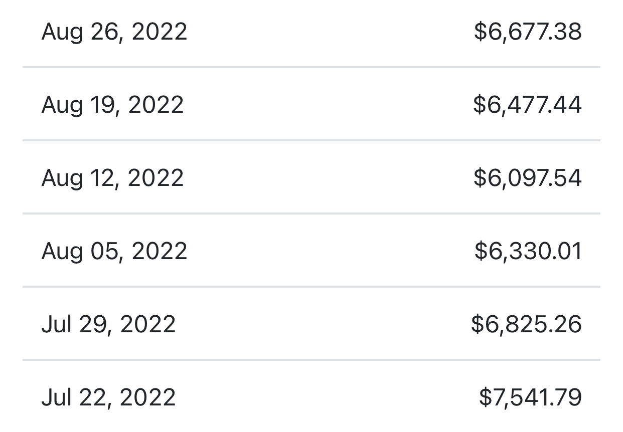Click empty middle of Aug 05 row
Viewport: 623px width, 432px height.
point(326,251)
